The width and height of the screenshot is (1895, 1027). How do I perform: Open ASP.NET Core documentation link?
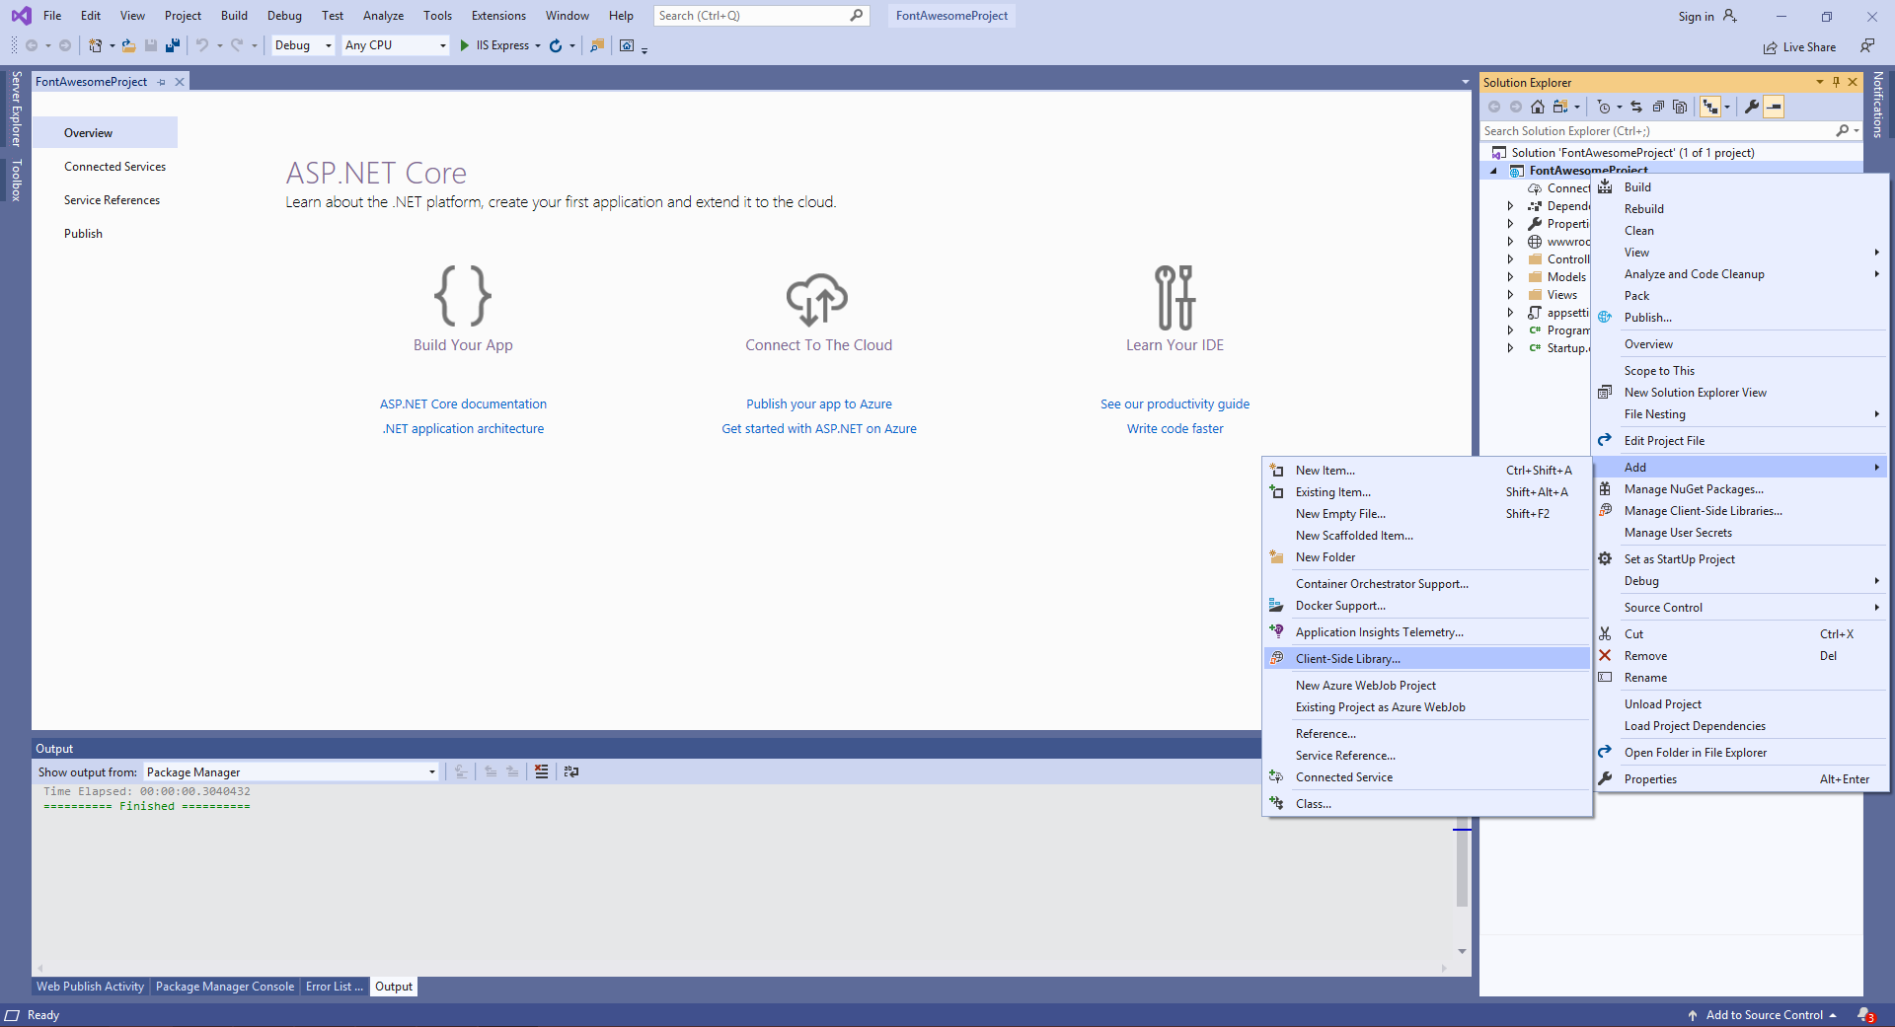pyautogui.click(x=463, y=404)
